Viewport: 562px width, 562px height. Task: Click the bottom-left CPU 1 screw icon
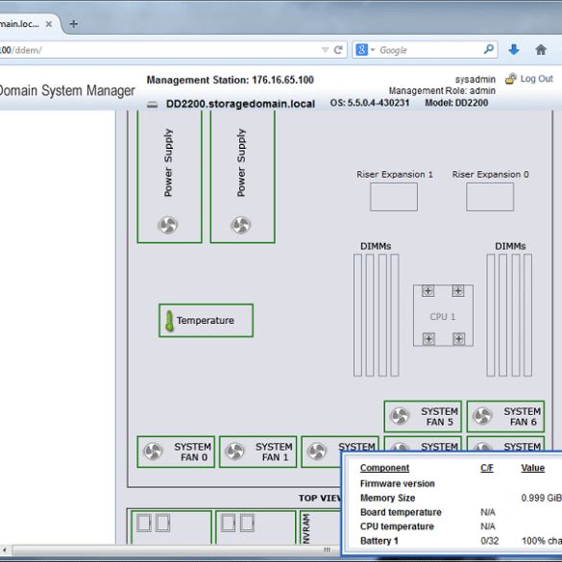(x=428, y=339)
